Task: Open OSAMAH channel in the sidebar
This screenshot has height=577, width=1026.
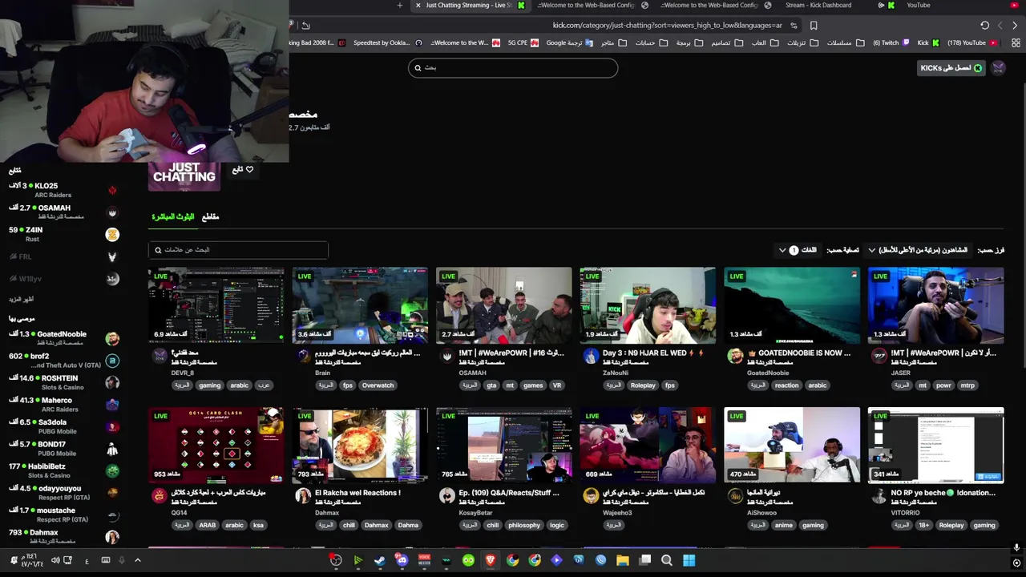Action: click(63, 212)
